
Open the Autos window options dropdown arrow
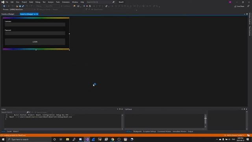click(118, 109)
